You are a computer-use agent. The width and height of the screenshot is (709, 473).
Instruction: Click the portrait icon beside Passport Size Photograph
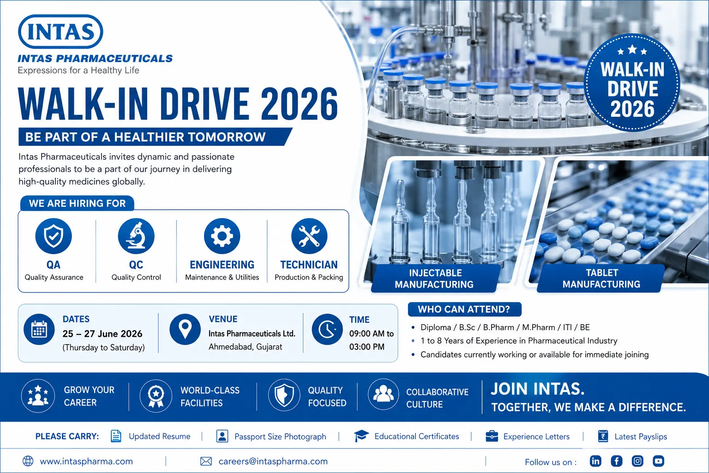click(x=222, y=436)
